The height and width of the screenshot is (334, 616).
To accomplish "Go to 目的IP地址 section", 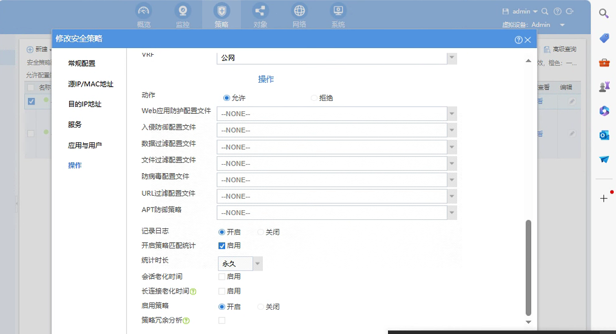I will (85, 104).
